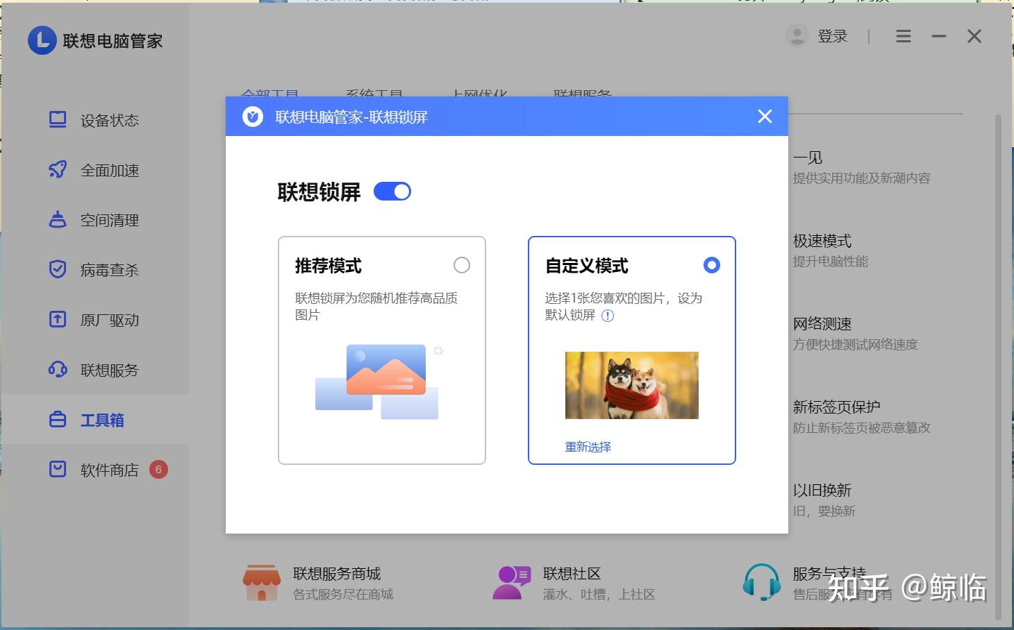Click 灌水、吐槽，上社区 description text
The image size is (1014, 630).
coord(599,595)
